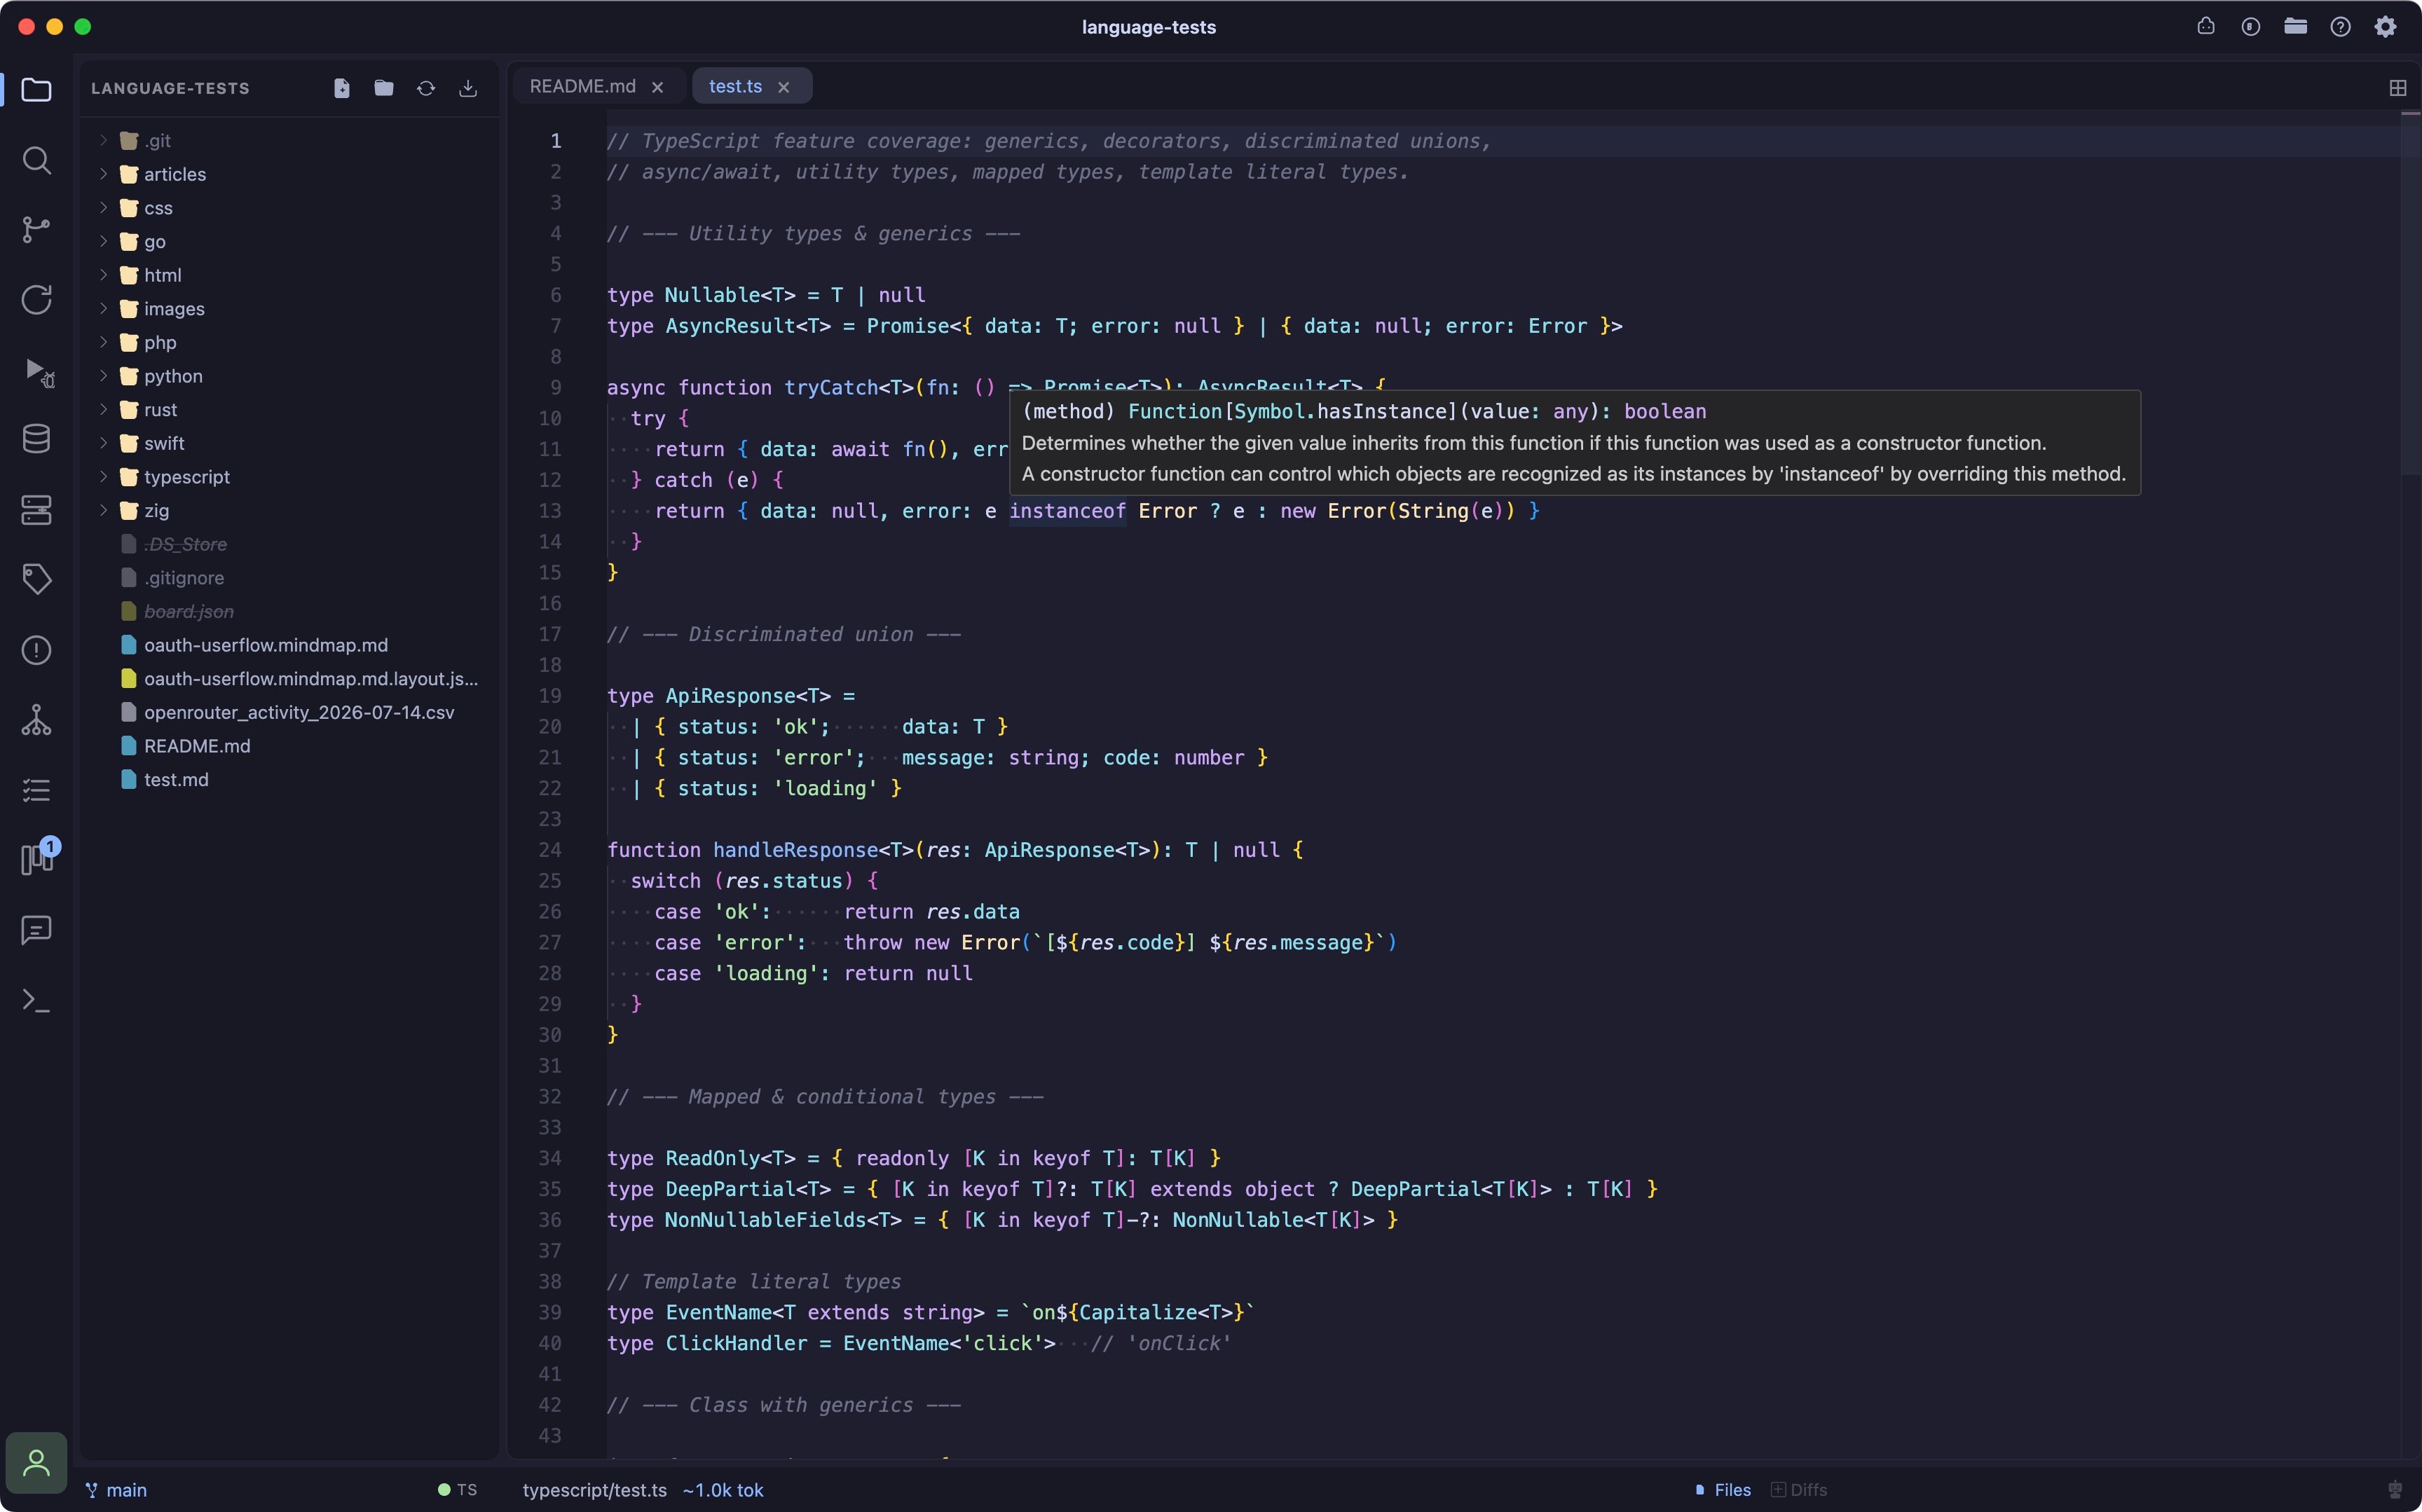Open the Files explorer sidebar icon
The image size is (2422, 1512).
point(36,90)
